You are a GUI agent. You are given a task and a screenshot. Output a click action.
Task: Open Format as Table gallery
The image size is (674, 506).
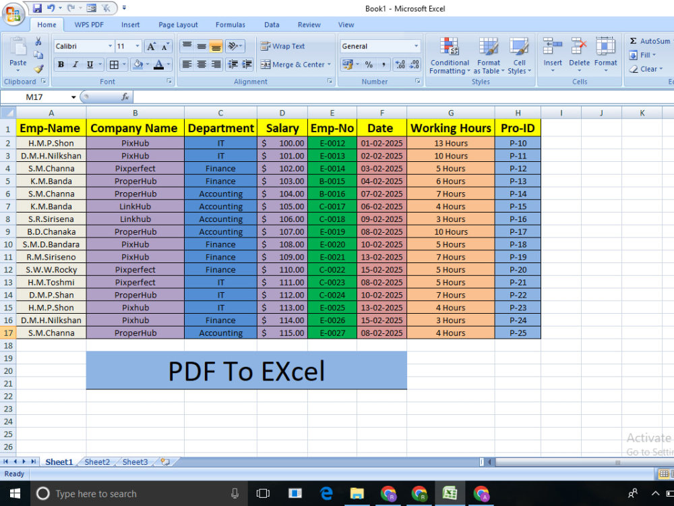pyautogui.click(x=489, y=55)
